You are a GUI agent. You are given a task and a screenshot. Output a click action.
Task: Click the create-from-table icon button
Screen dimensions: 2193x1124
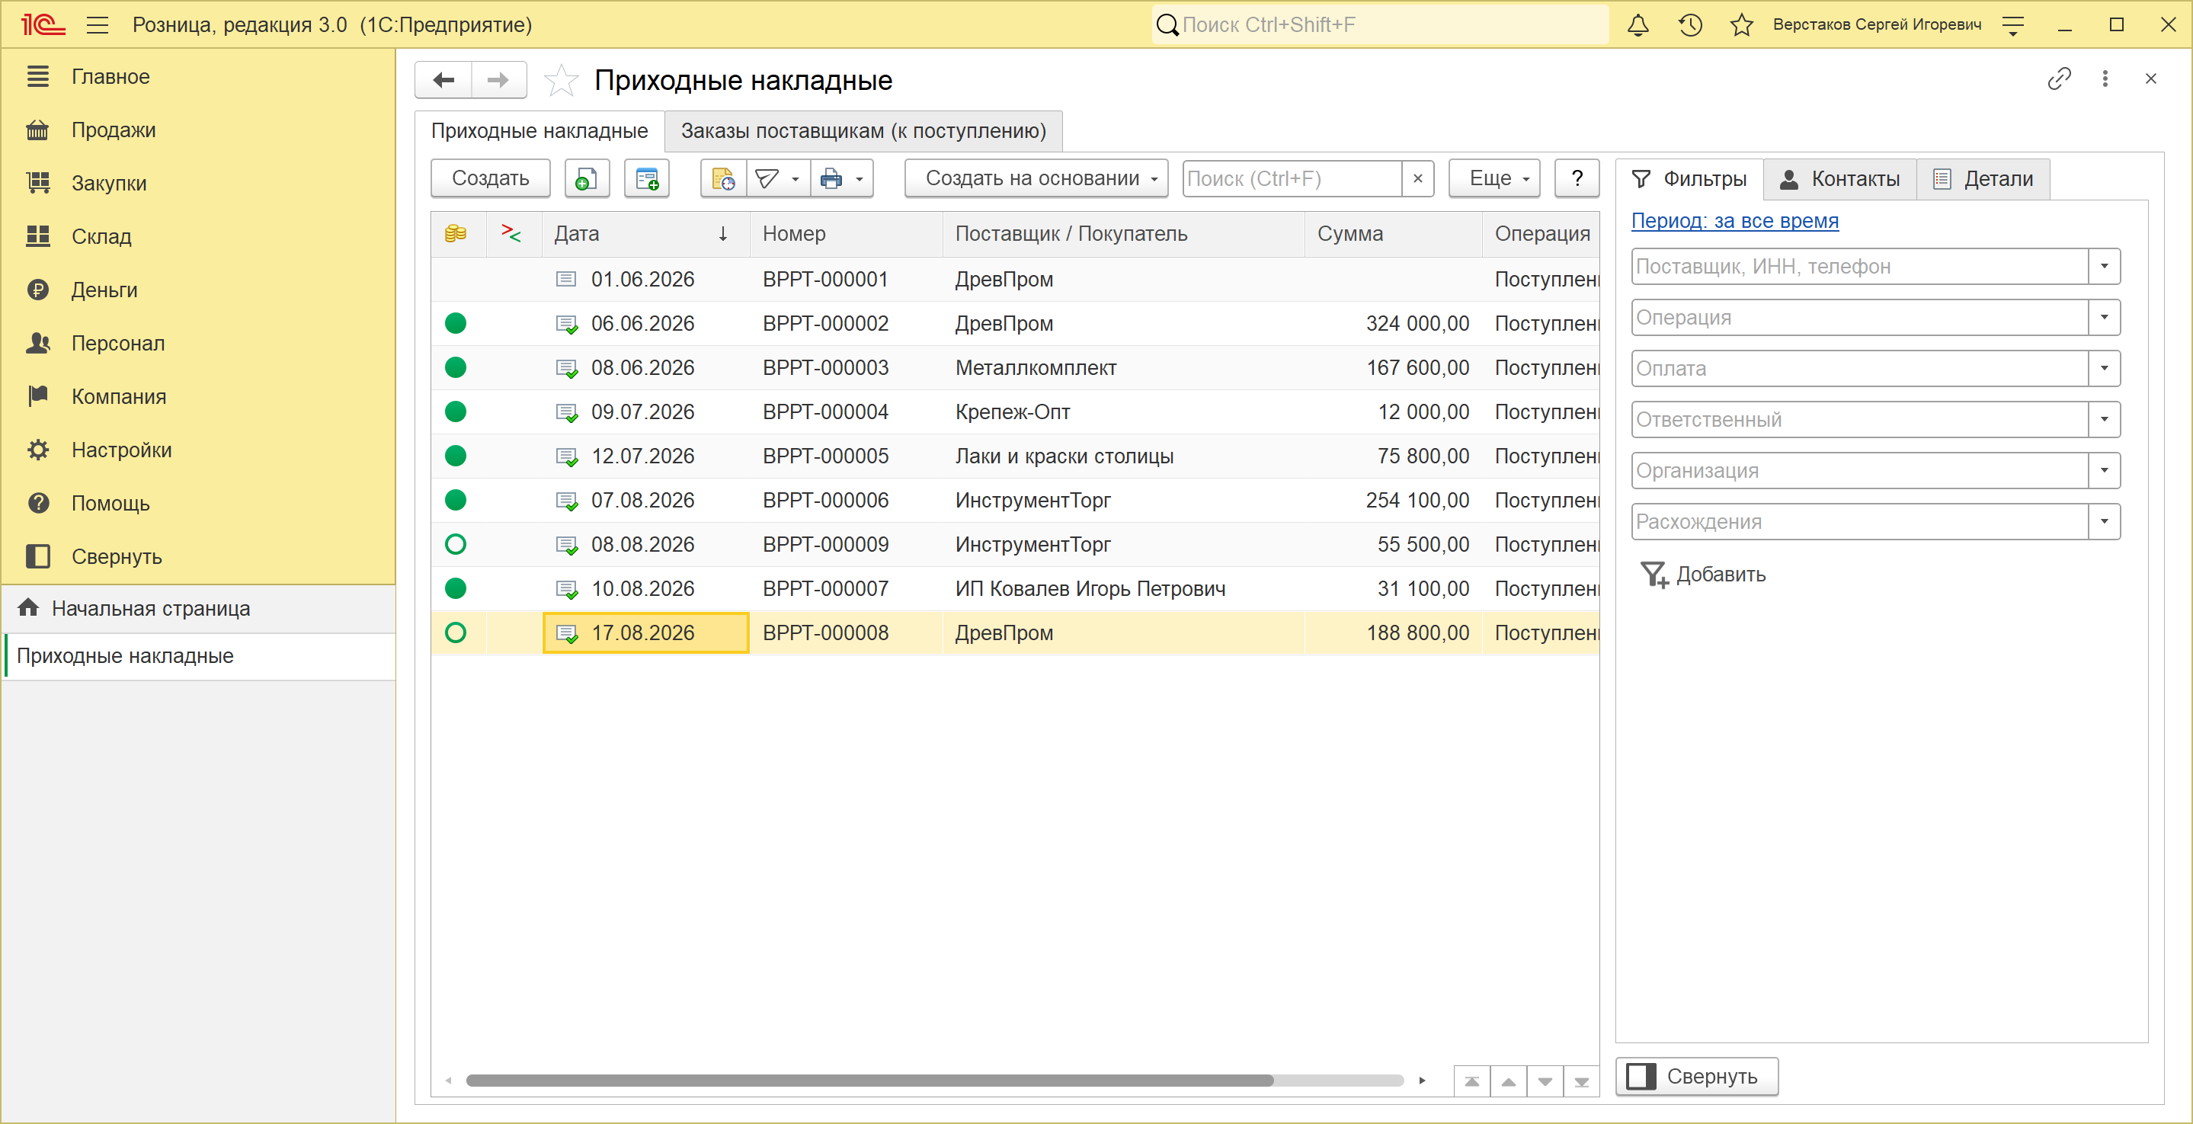pyautogui.click(x=647, y=178)
